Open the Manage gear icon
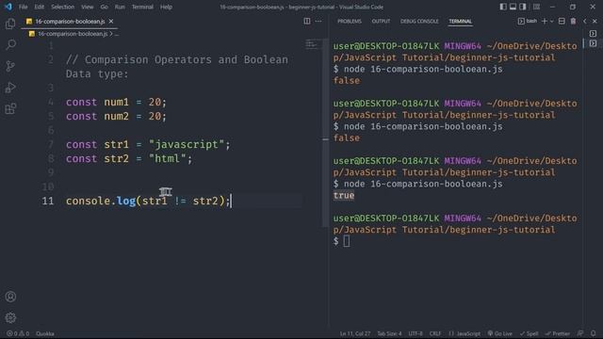This screenshot has width=603, height=339. (x=10, y=317)
